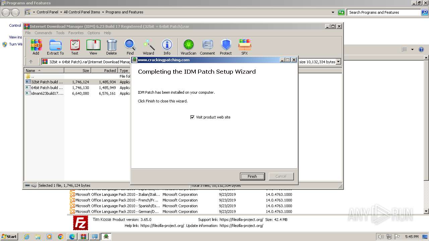
Task: Open the filezilla-project.org support link
Action: pyautogui.click(x=241, y=220)
